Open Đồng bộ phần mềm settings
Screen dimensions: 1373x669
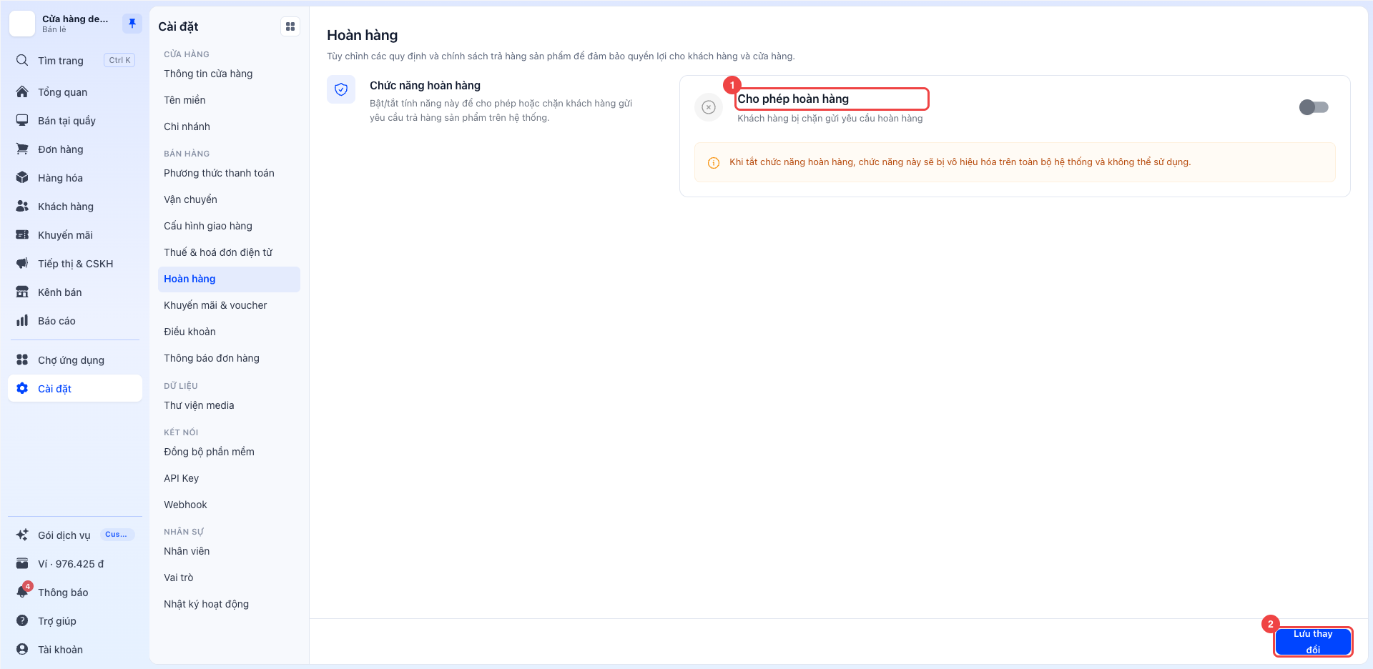(x=229, y=452)
